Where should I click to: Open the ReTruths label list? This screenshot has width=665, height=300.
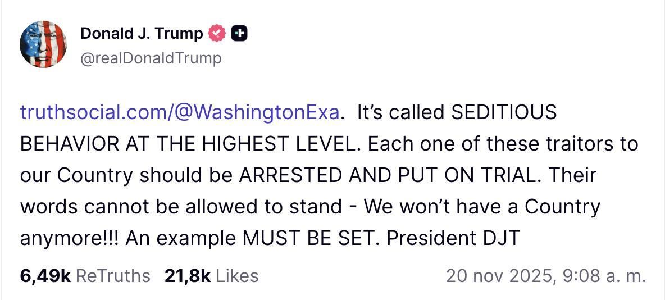(x=112, y=276)
